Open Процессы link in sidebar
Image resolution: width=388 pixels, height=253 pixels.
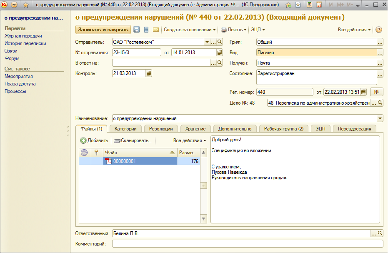(15, 91)
